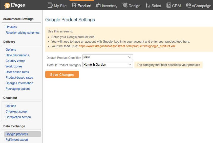Open the eCampaign section

tap(199, 6)
